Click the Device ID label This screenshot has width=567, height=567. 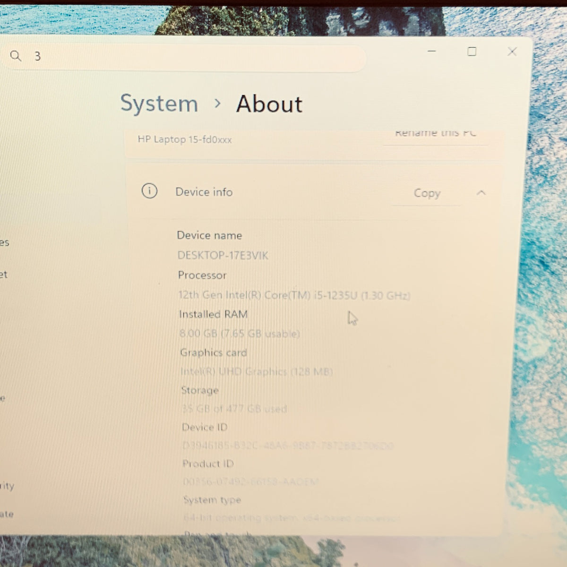[x=205, y=427]
